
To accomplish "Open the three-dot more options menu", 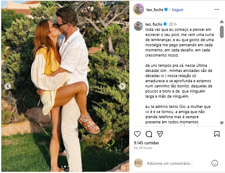I will coord(217,9).
